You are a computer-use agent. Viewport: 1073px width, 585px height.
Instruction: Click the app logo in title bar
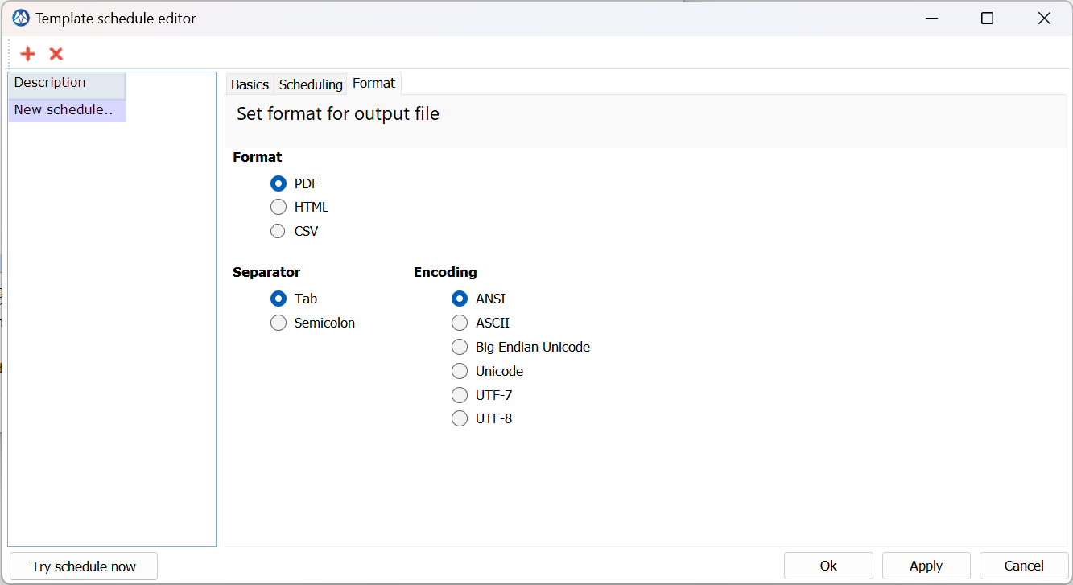(21, 18)
